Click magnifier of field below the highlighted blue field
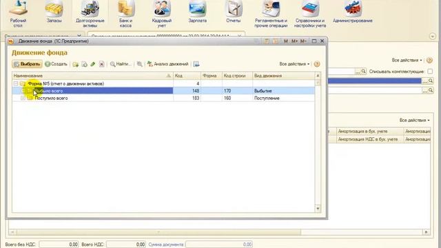Viewport: 441px width, 248px height. pyautogui.click(x=431, y=90)
